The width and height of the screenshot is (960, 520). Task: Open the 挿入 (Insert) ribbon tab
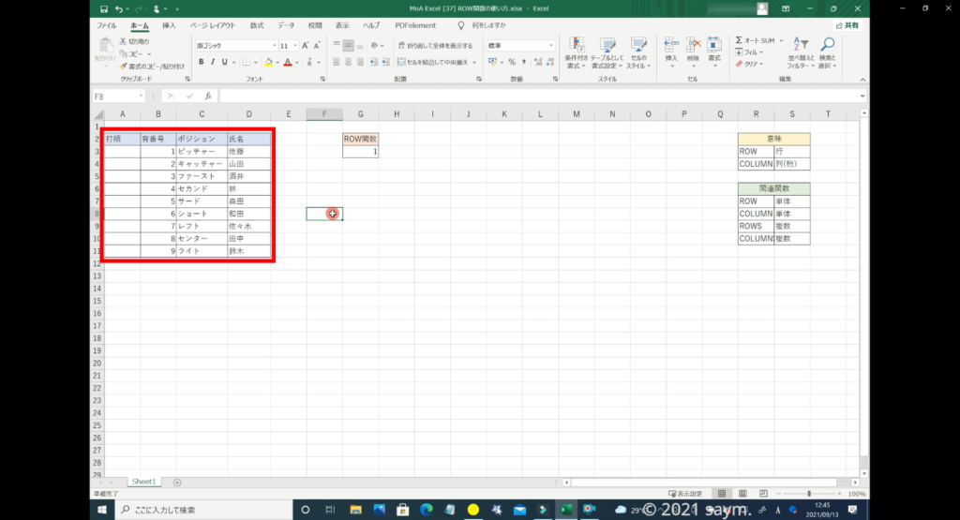tap(169, 25)
